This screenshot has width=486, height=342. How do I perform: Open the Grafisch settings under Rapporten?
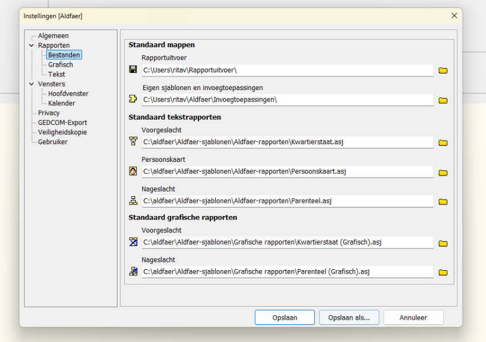click(x=60, y=65)
